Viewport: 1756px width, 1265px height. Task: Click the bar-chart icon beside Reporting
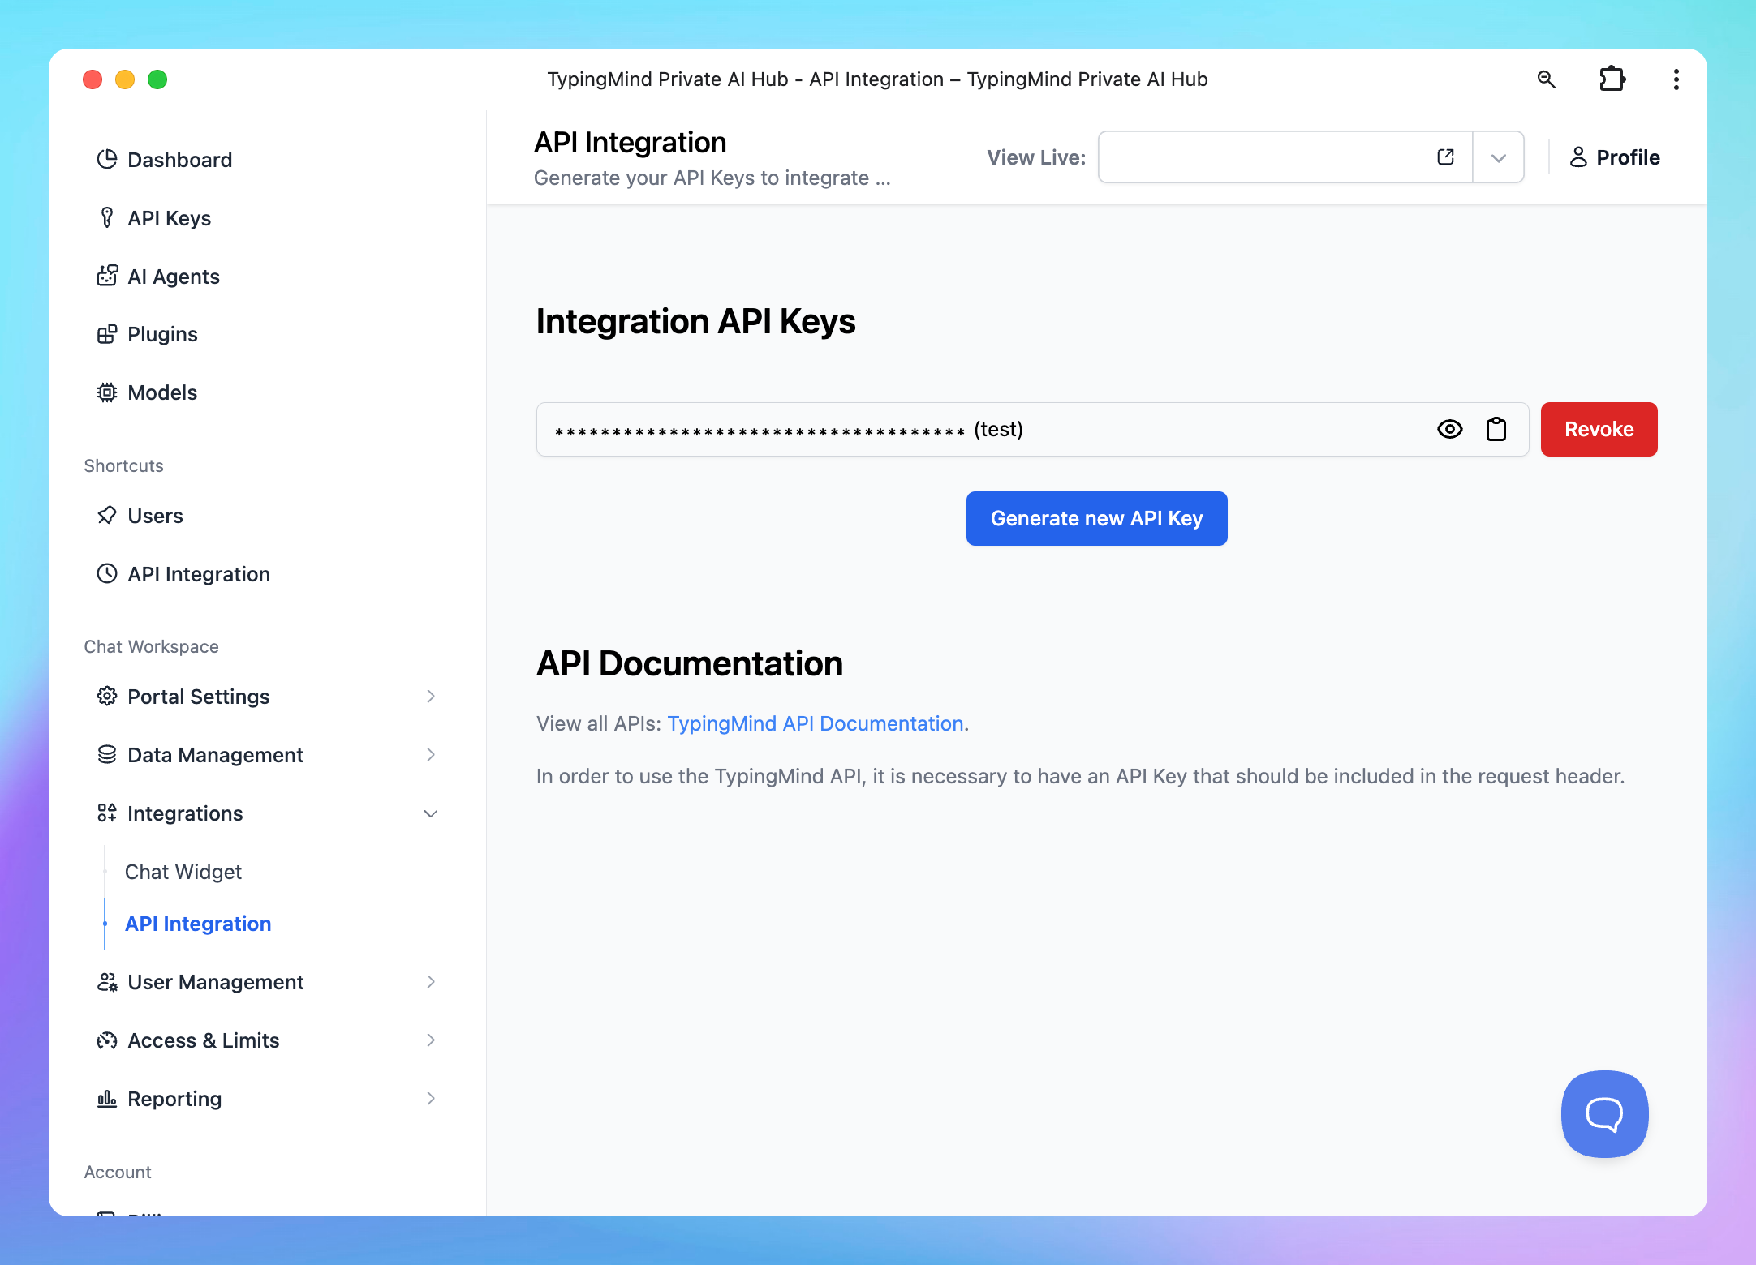[x=107, y=1098]
